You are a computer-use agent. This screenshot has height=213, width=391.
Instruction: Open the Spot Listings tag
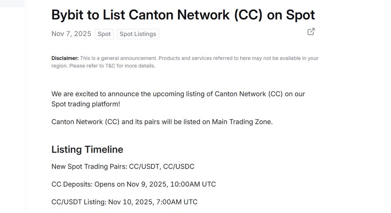[x=138, y=34]
